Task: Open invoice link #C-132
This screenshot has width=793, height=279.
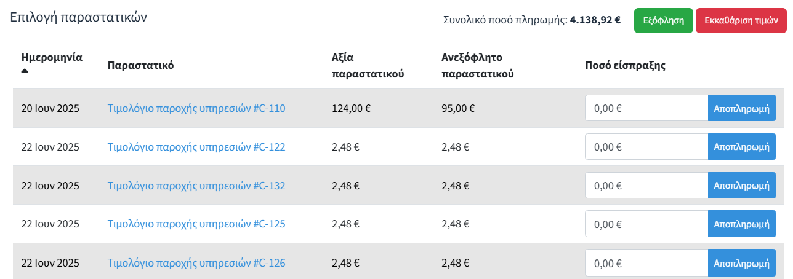Action: tap(196, 186)
